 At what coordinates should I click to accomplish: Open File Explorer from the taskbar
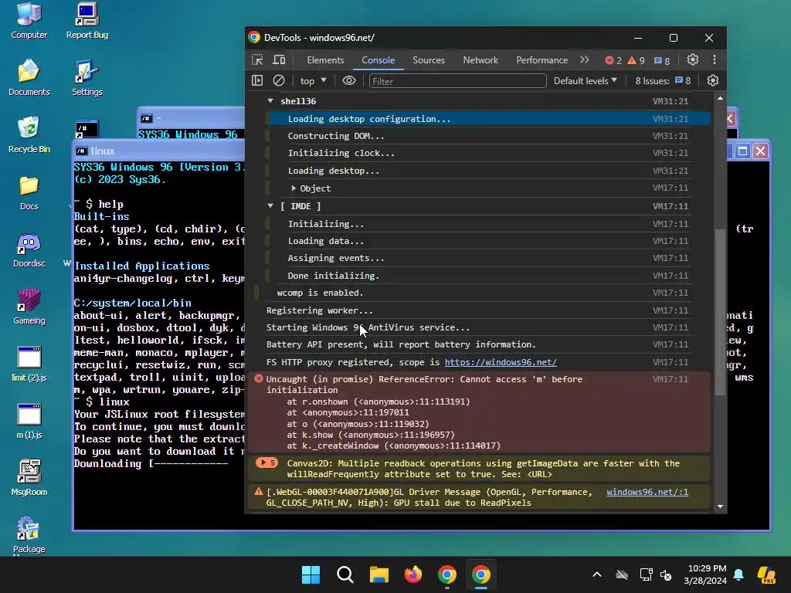379,574
